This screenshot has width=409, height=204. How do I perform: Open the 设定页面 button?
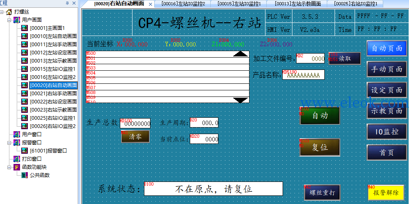(x=387, y=90)
